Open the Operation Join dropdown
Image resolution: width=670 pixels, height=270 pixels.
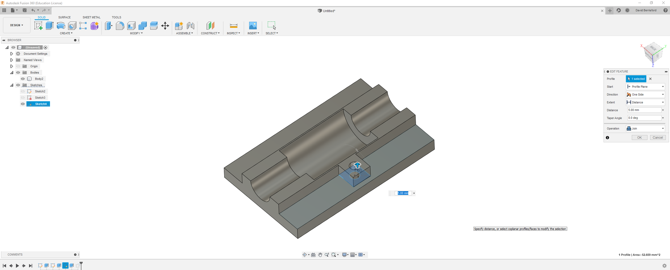click(645, 129)
